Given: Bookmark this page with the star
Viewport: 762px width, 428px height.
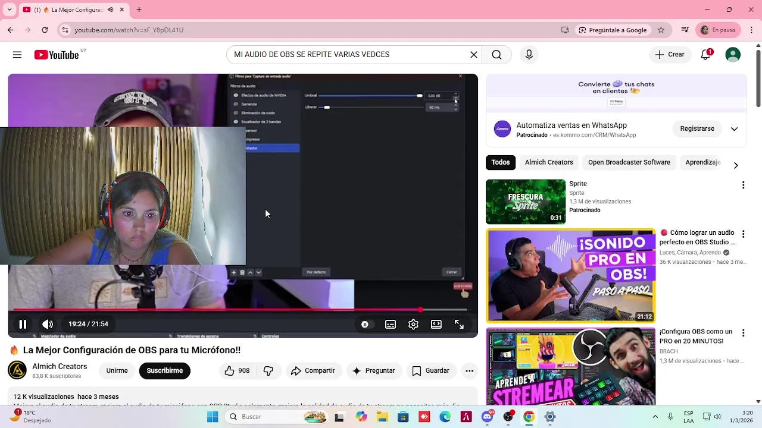Looking at the screenshot, I should point(661,30).
